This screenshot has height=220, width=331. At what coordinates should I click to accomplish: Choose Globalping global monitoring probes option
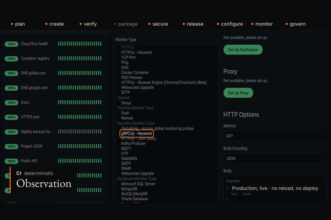[x=157, y=128]
